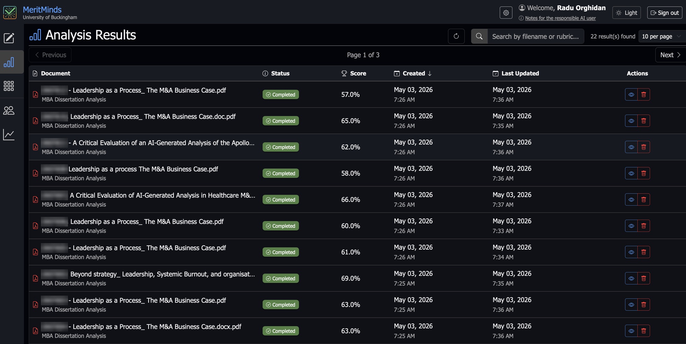The image size is (686, 344).
Task: Delete the Beyond strategy Leadership result
Action: (x=643, y=278)
